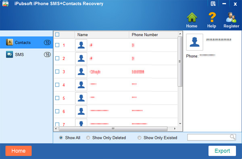Click the list's scroll down arrow
This screenshot has height=159, width=242.
180,124
